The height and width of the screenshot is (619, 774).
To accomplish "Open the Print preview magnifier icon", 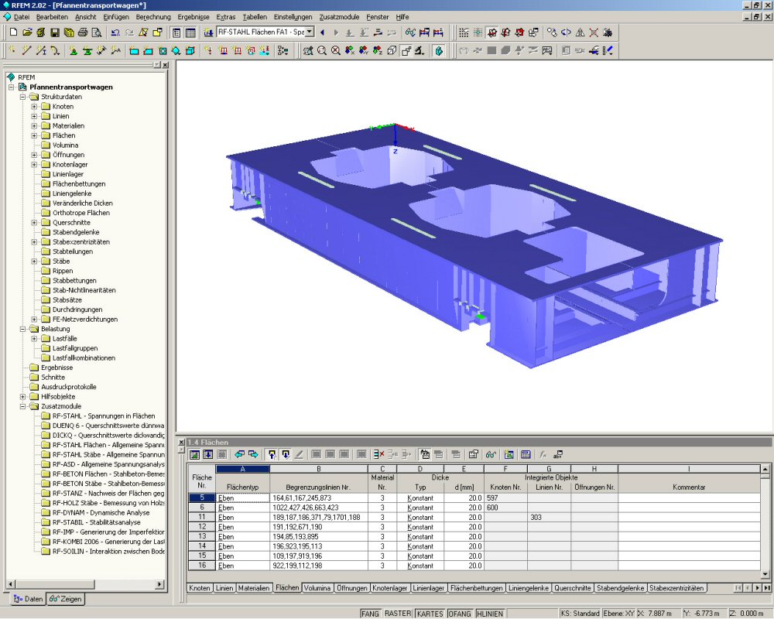I will (97, 32).
